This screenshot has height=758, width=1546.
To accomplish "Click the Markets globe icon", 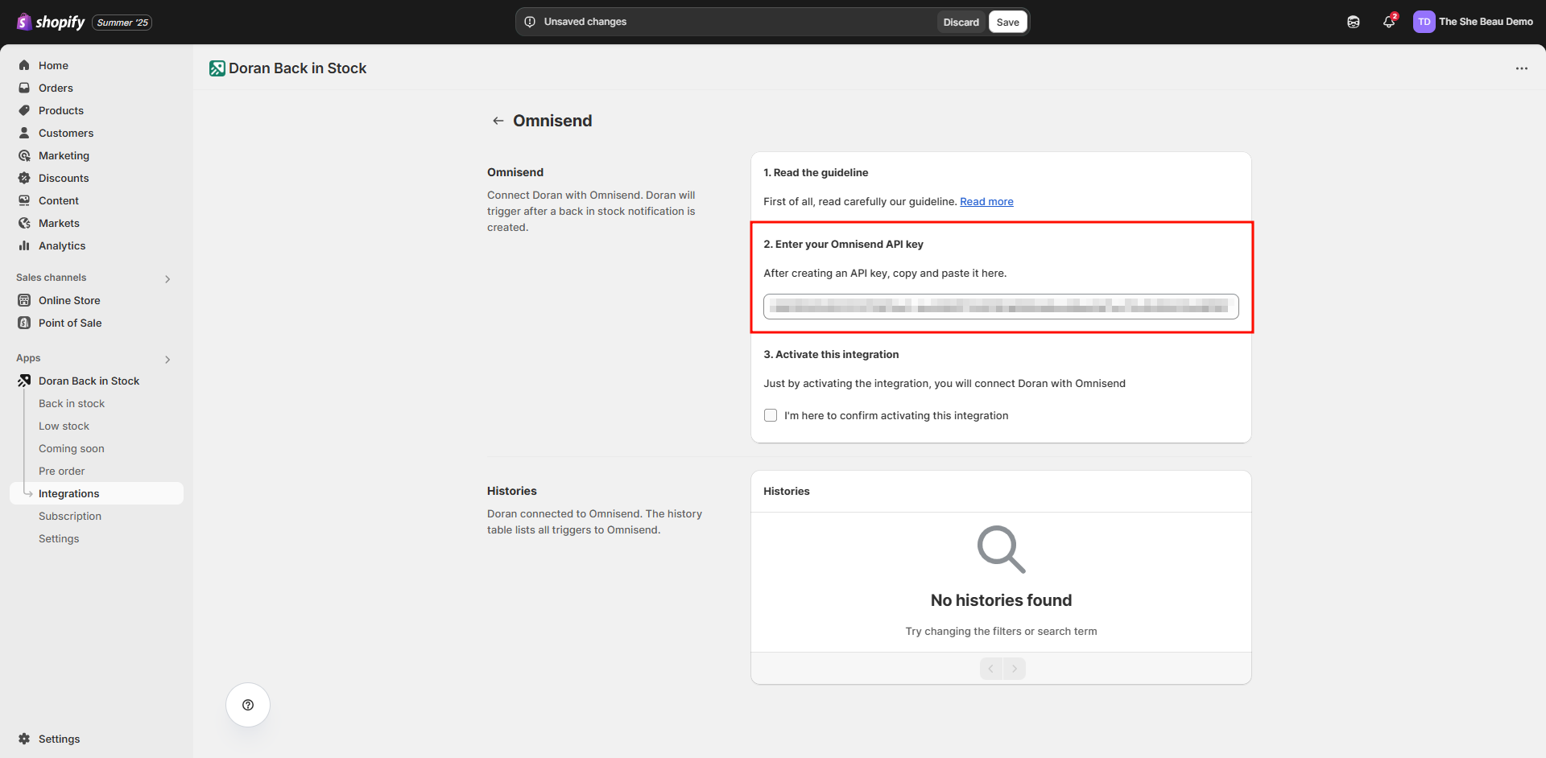I will 24,223.
